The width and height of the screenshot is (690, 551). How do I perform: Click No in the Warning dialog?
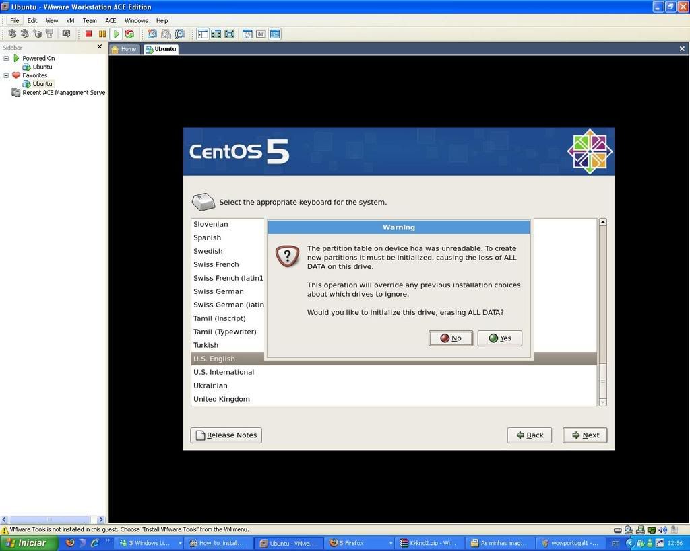[x=450, y=338]
